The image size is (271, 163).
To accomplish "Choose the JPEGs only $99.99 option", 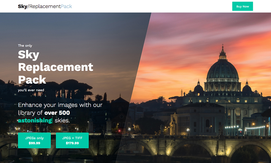I will (x=34, y=140).
